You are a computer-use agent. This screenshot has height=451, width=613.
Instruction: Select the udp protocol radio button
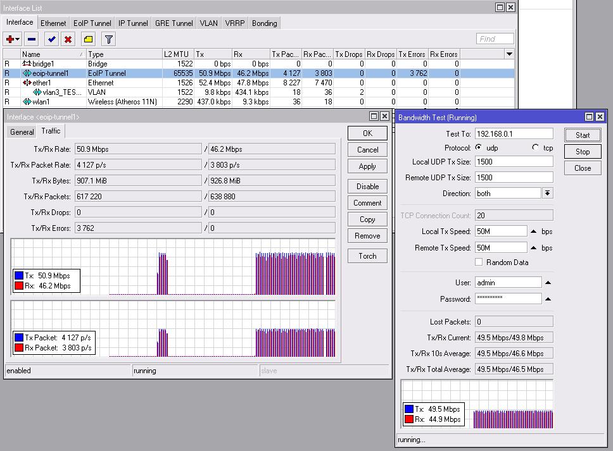pos(478,147)
